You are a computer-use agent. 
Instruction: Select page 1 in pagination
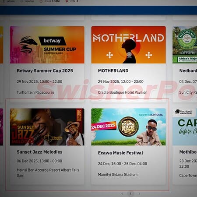131,194
